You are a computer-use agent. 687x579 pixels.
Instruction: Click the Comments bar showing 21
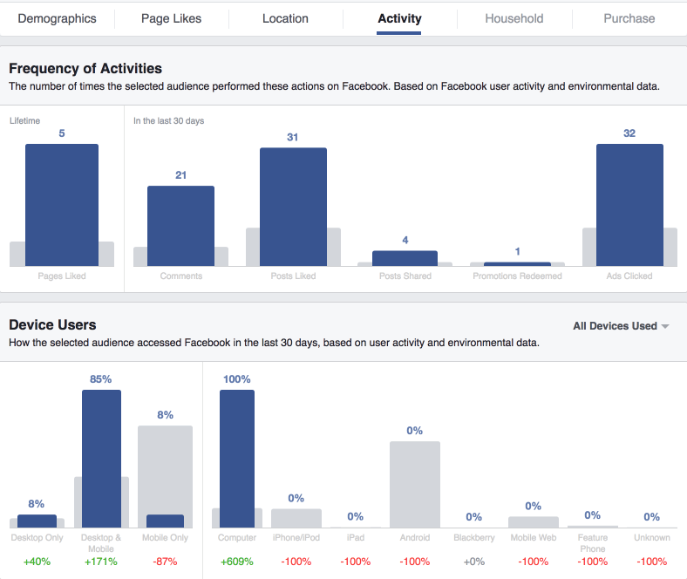click(180, 225)
